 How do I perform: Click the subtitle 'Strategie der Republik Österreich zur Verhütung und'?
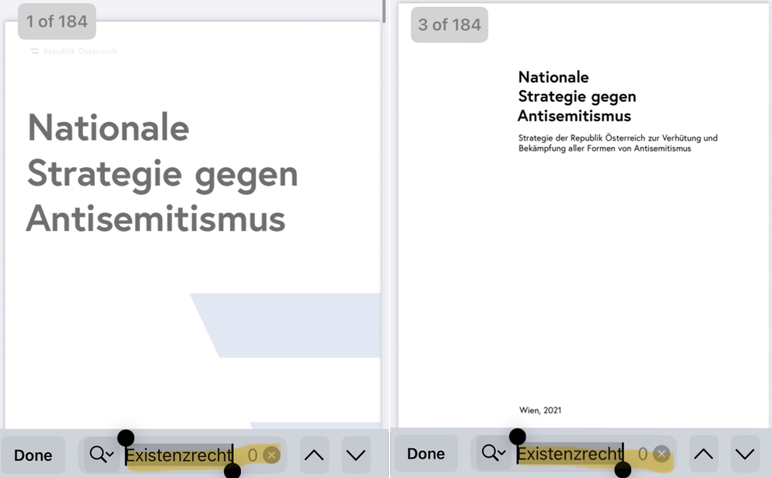618,138
